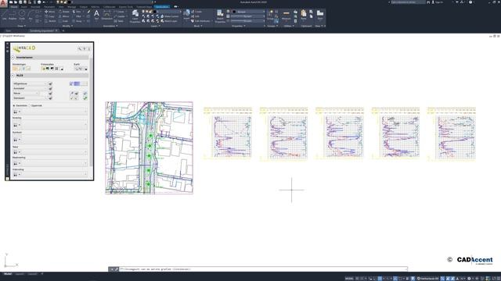
Task: Open the object color ByLayer dropdown
Action: pyautogui.click(x=248, y=12)
